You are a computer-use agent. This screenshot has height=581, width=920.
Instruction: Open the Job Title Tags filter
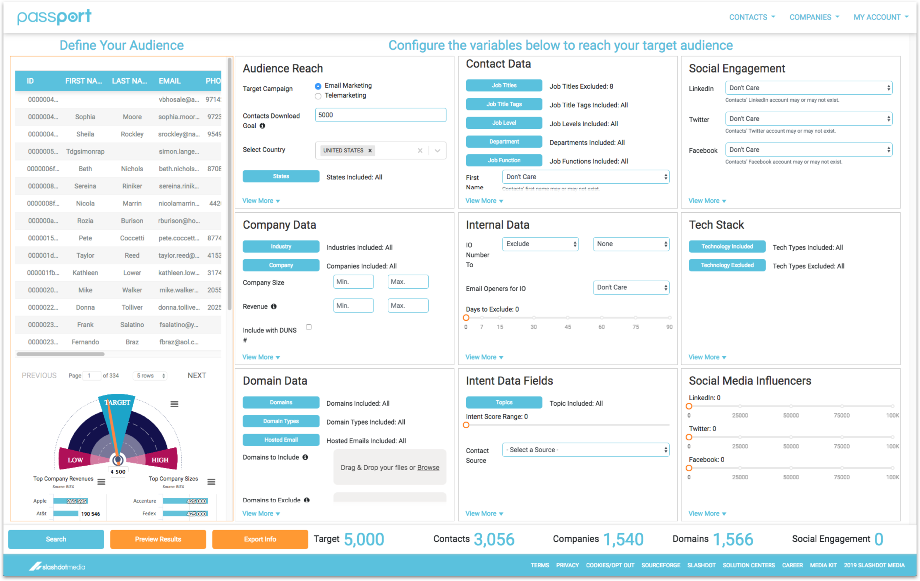point(504,104)
